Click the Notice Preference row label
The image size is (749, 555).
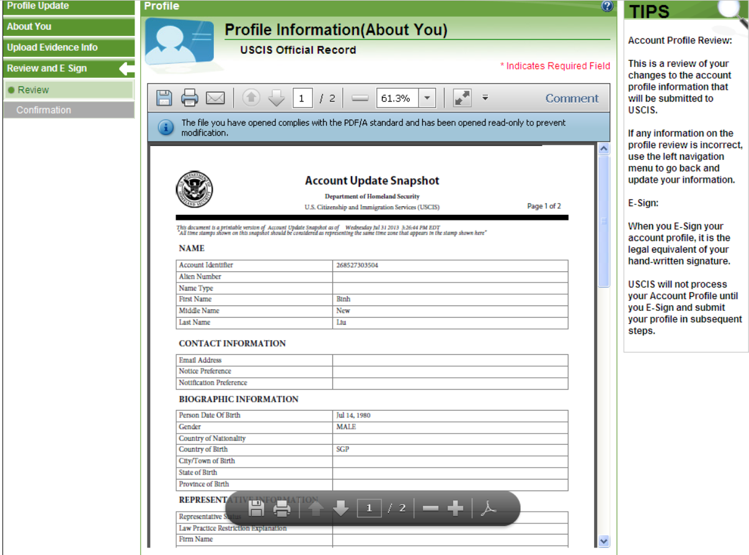(205, 371)
